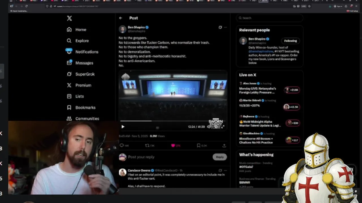The width and height of the screenshot is (362, 203).
Task: Open Bookmarks in the sidebar
Action: tap(81, 107)
